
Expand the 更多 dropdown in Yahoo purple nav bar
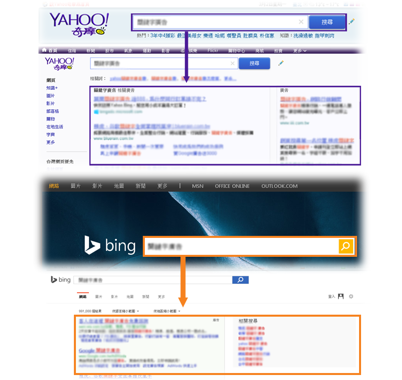tap(300, 51)
